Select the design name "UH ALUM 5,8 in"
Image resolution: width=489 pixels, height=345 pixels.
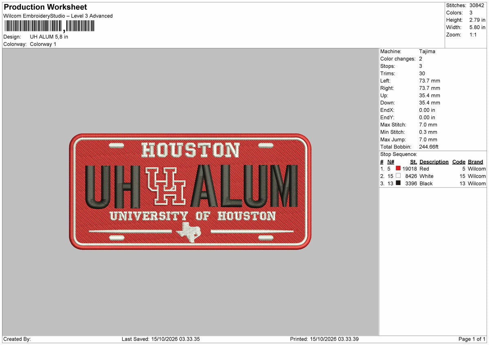pos(49,37)
